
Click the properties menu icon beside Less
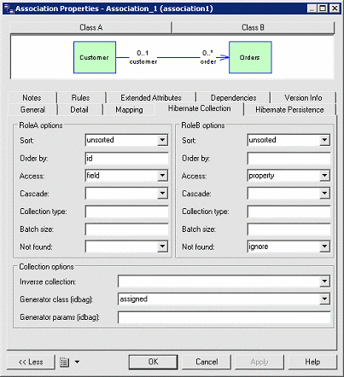coord(65,362)
